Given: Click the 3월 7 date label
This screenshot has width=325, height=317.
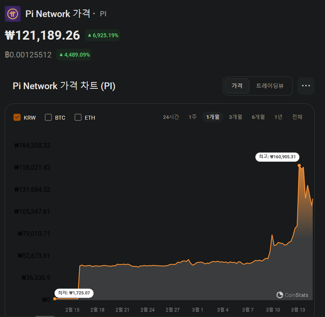Looking at the screenshot, I should point(248,310).
